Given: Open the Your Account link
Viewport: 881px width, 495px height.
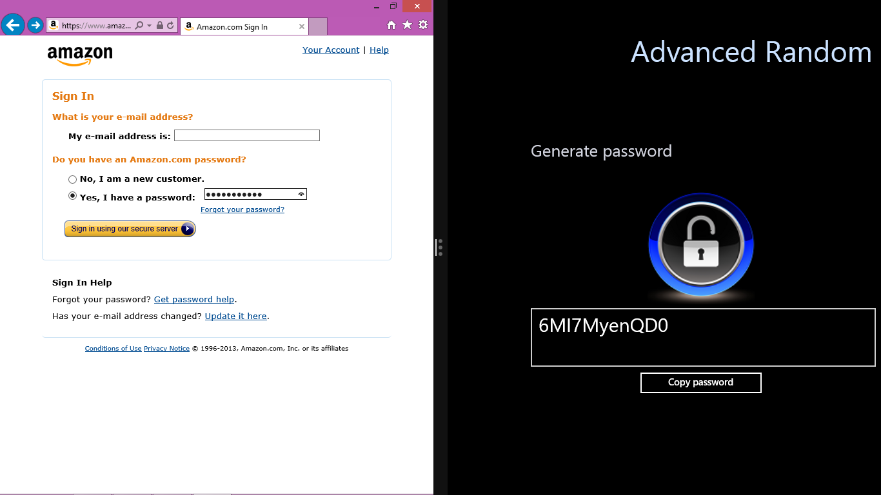Looking at the screenshot, I should (331, 50).
